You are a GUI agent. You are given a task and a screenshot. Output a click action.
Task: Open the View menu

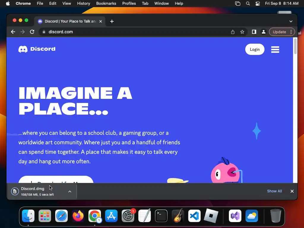coord(67,4)
